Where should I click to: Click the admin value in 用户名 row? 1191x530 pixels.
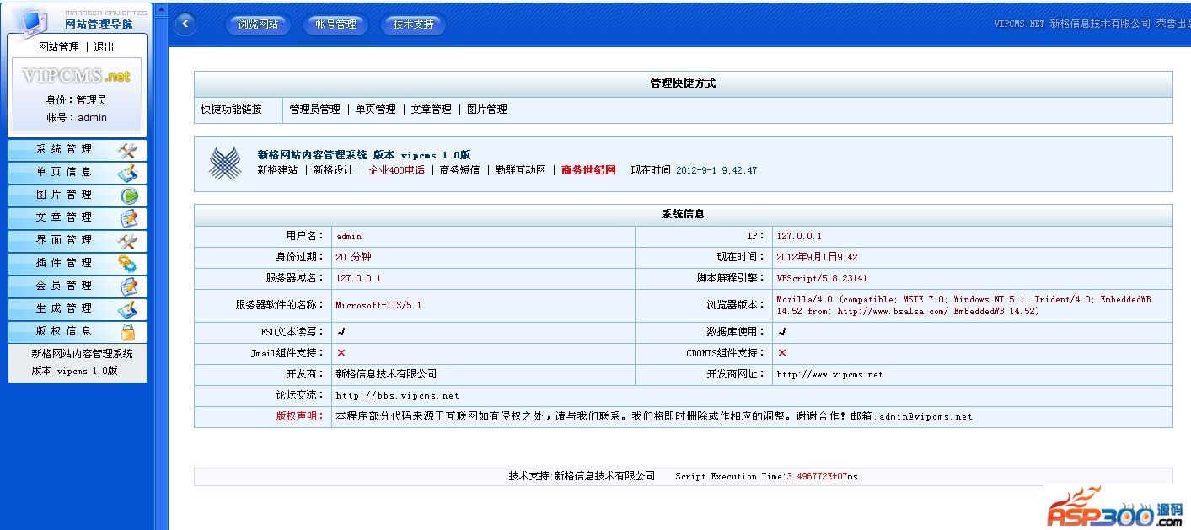[348, 237]
